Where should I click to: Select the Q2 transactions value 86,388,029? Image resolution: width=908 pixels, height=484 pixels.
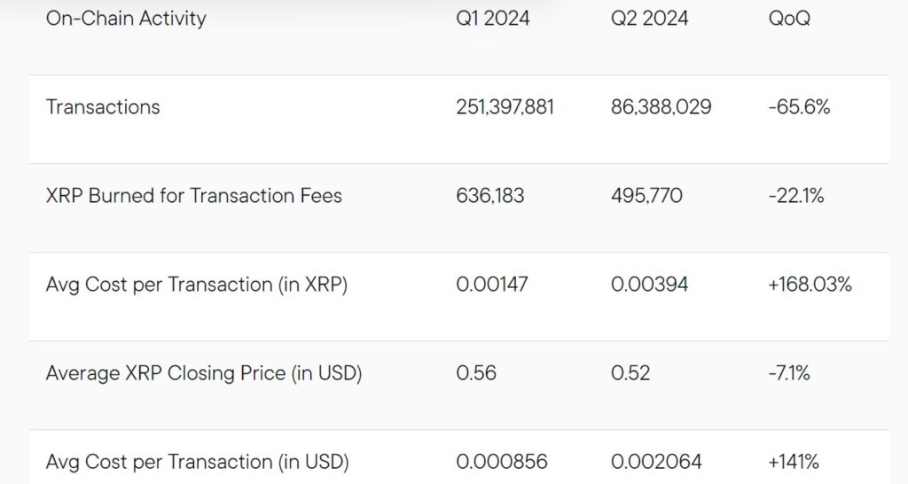tap(661, 107)
